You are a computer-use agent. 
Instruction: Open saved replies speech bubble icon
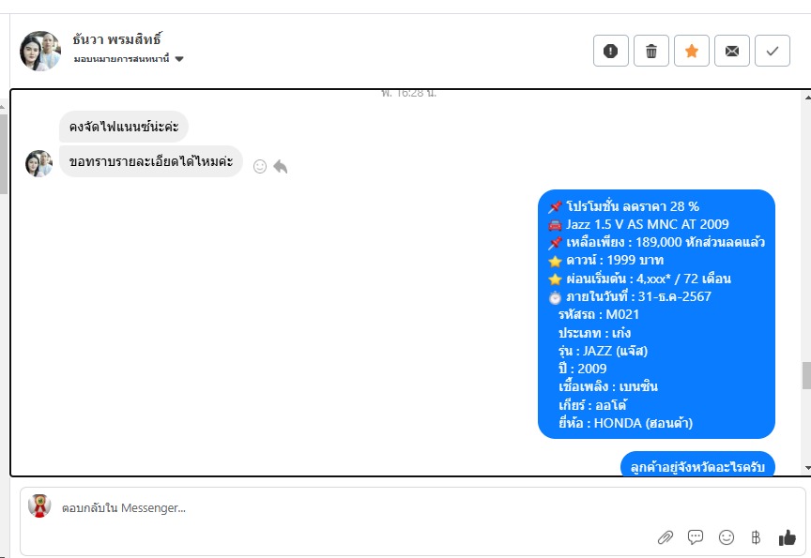(x=696, y=537)
